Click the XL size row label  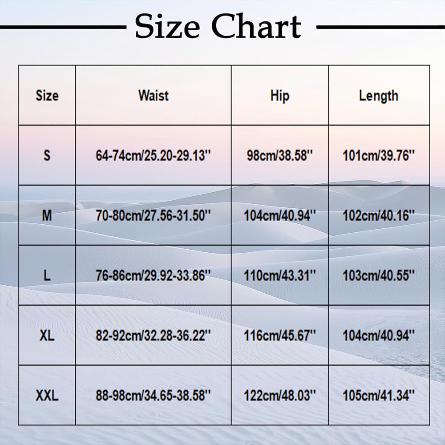click(47, 336)
